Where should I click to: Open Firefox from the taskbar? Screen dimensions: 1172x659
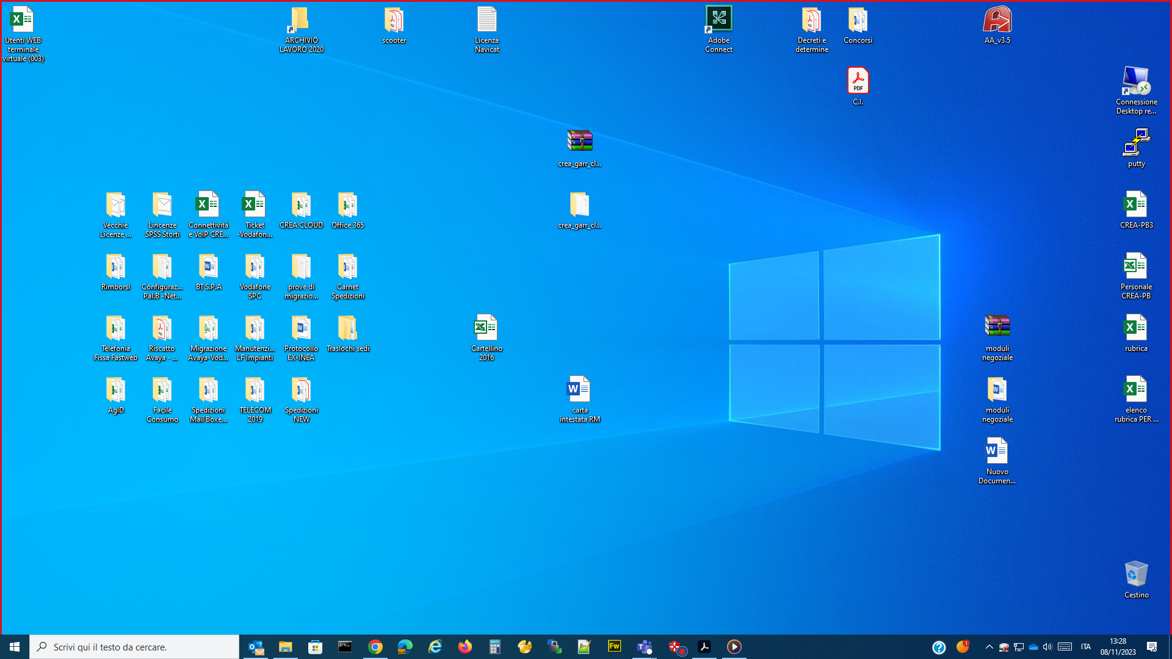click(x=465, y=647)
